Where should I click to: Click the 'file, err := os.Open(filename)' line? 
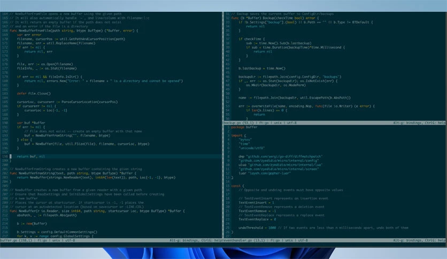[x=45, y=64]
